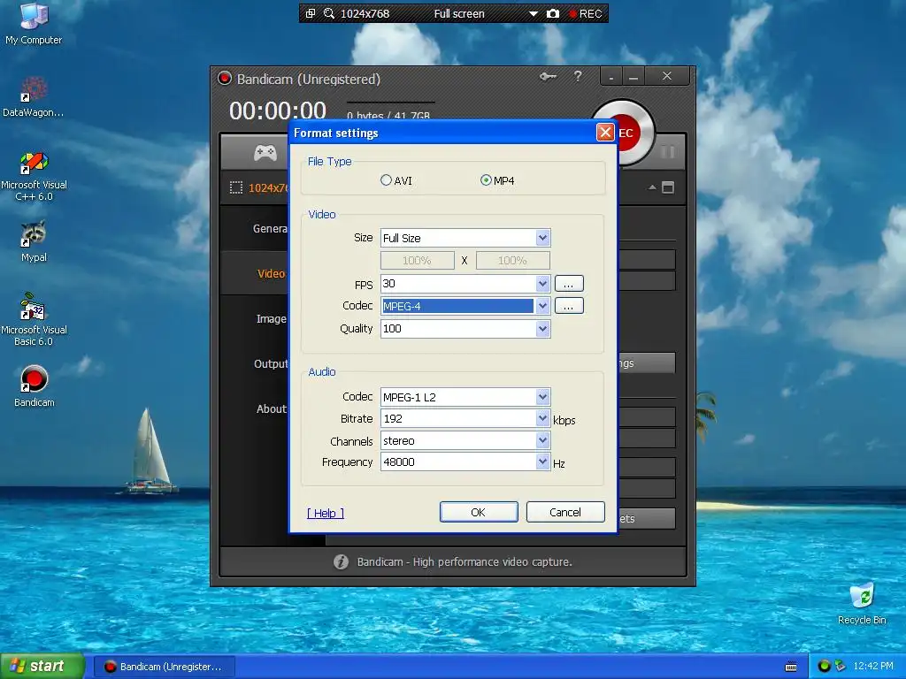Screen dimensions: 906x679
Task: Take a screenshot with the camera icon
Action: tap(553, 13)
